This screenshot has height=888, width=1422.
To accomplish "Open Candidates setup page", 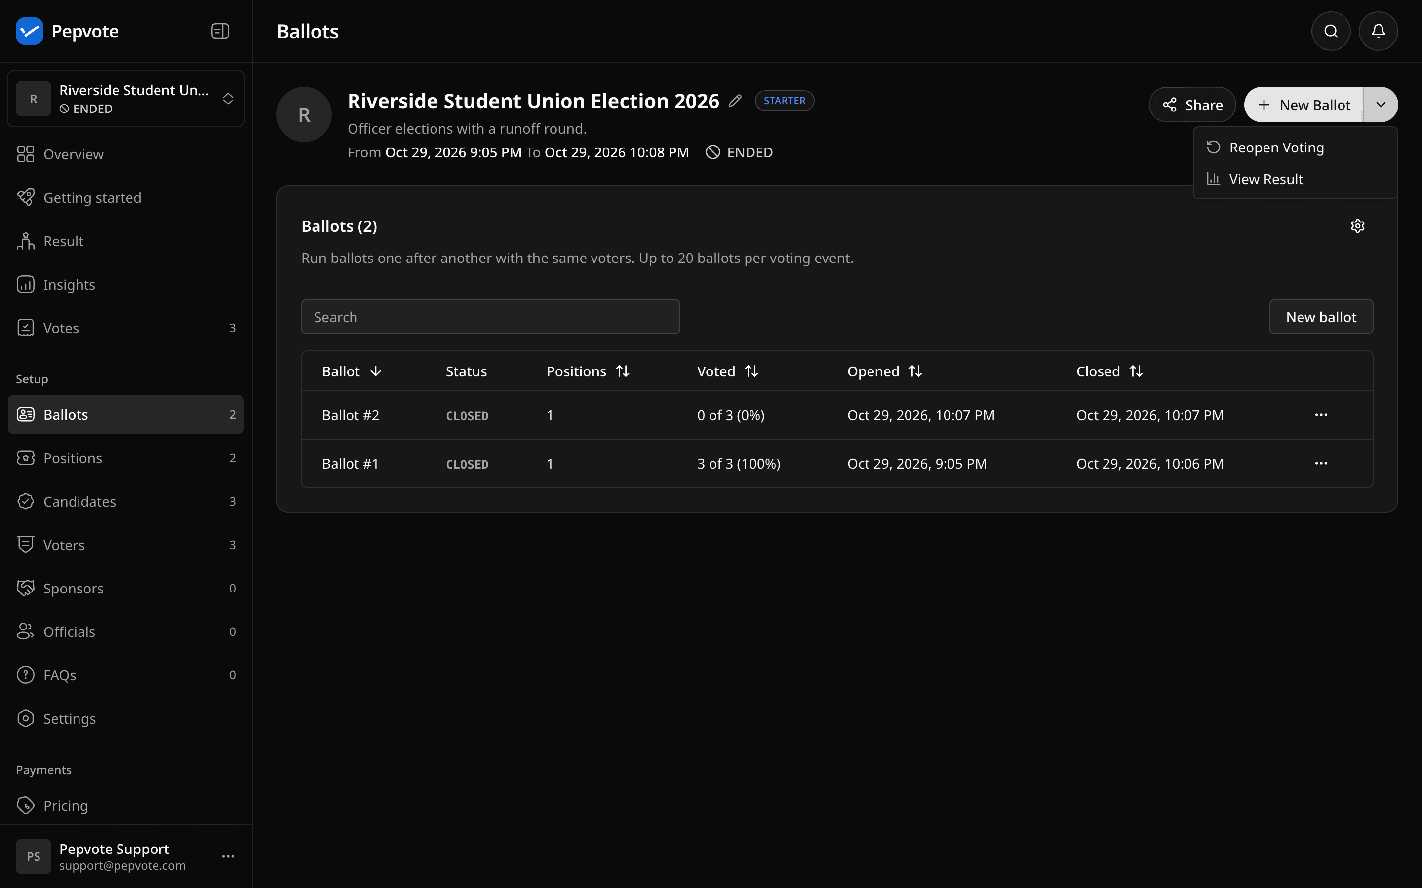I will pyautogui.click(x=126, y=502).
